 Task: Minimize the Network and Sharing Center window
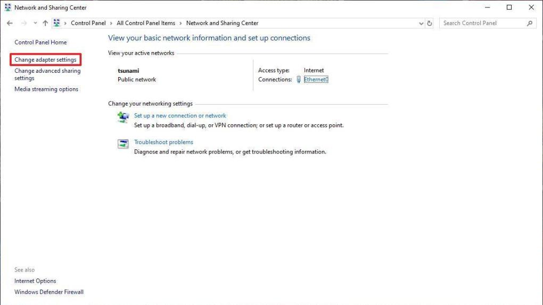tap(487, 7)
